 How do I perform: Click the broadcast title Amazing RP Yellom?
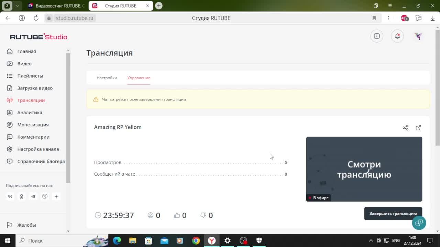pyautogui.click(x=118, y=127)
